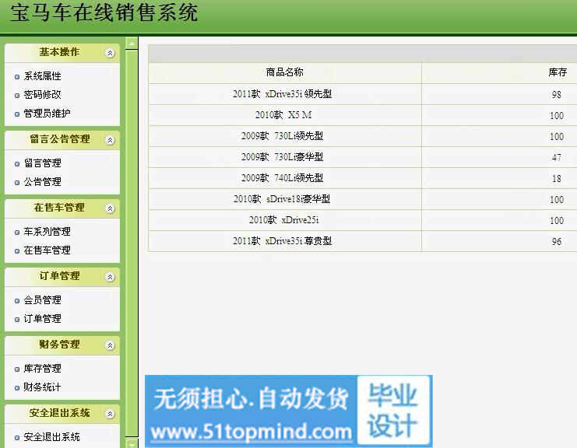
Task: Open 库存管理 menu entry
Action: (x=42, y=368)
